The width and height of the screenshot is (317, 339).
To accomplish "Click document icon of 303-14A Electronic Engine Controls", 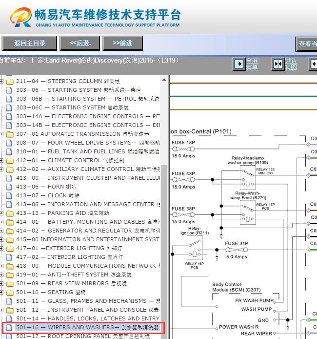I will coord(9,117).
